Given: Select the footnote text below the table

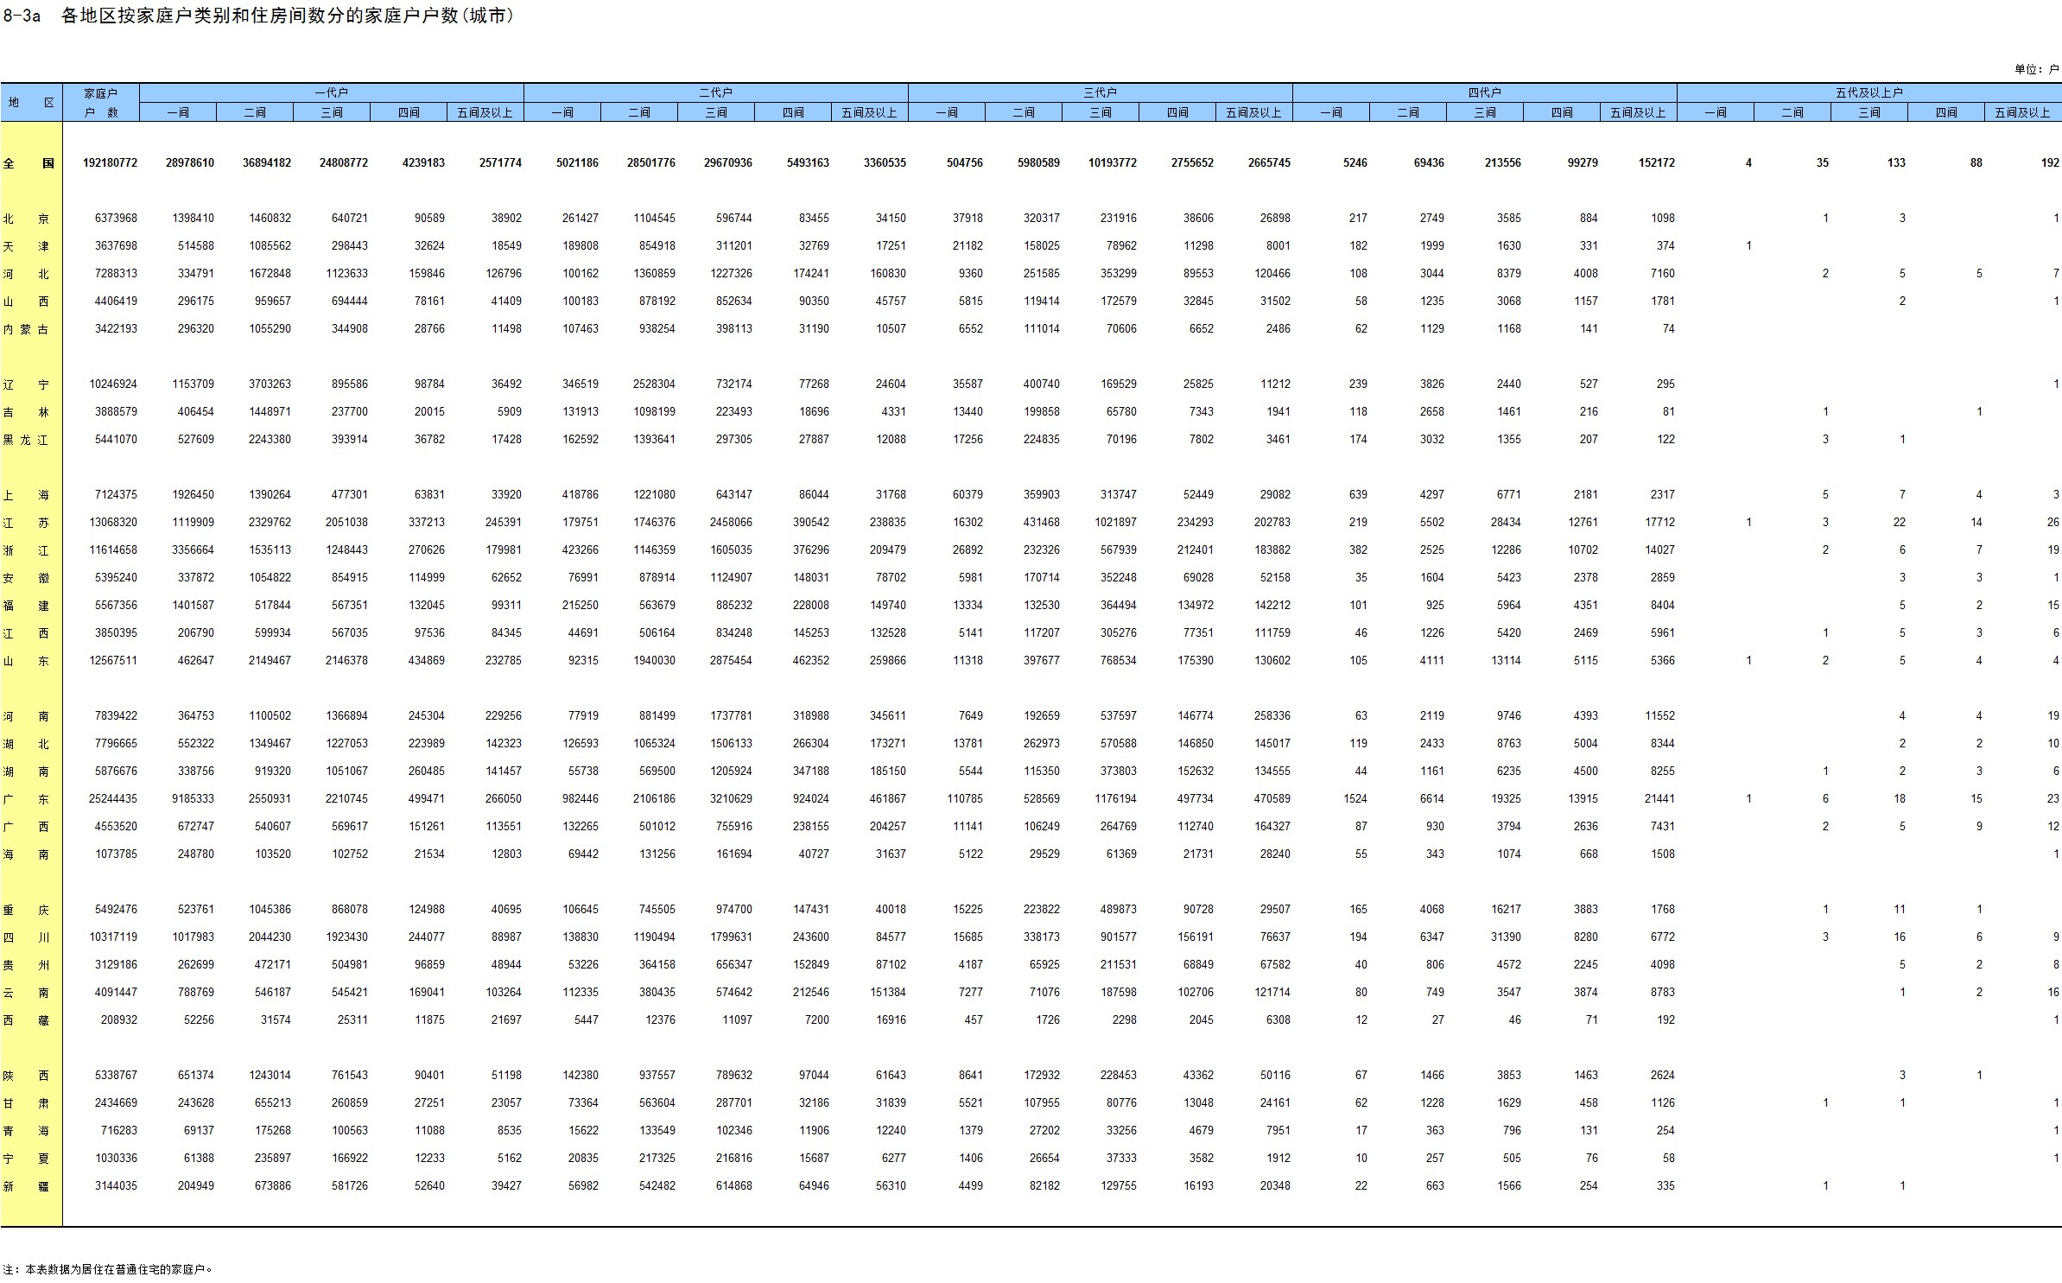Looking at the screenshot, I should tap(107, 1269).
